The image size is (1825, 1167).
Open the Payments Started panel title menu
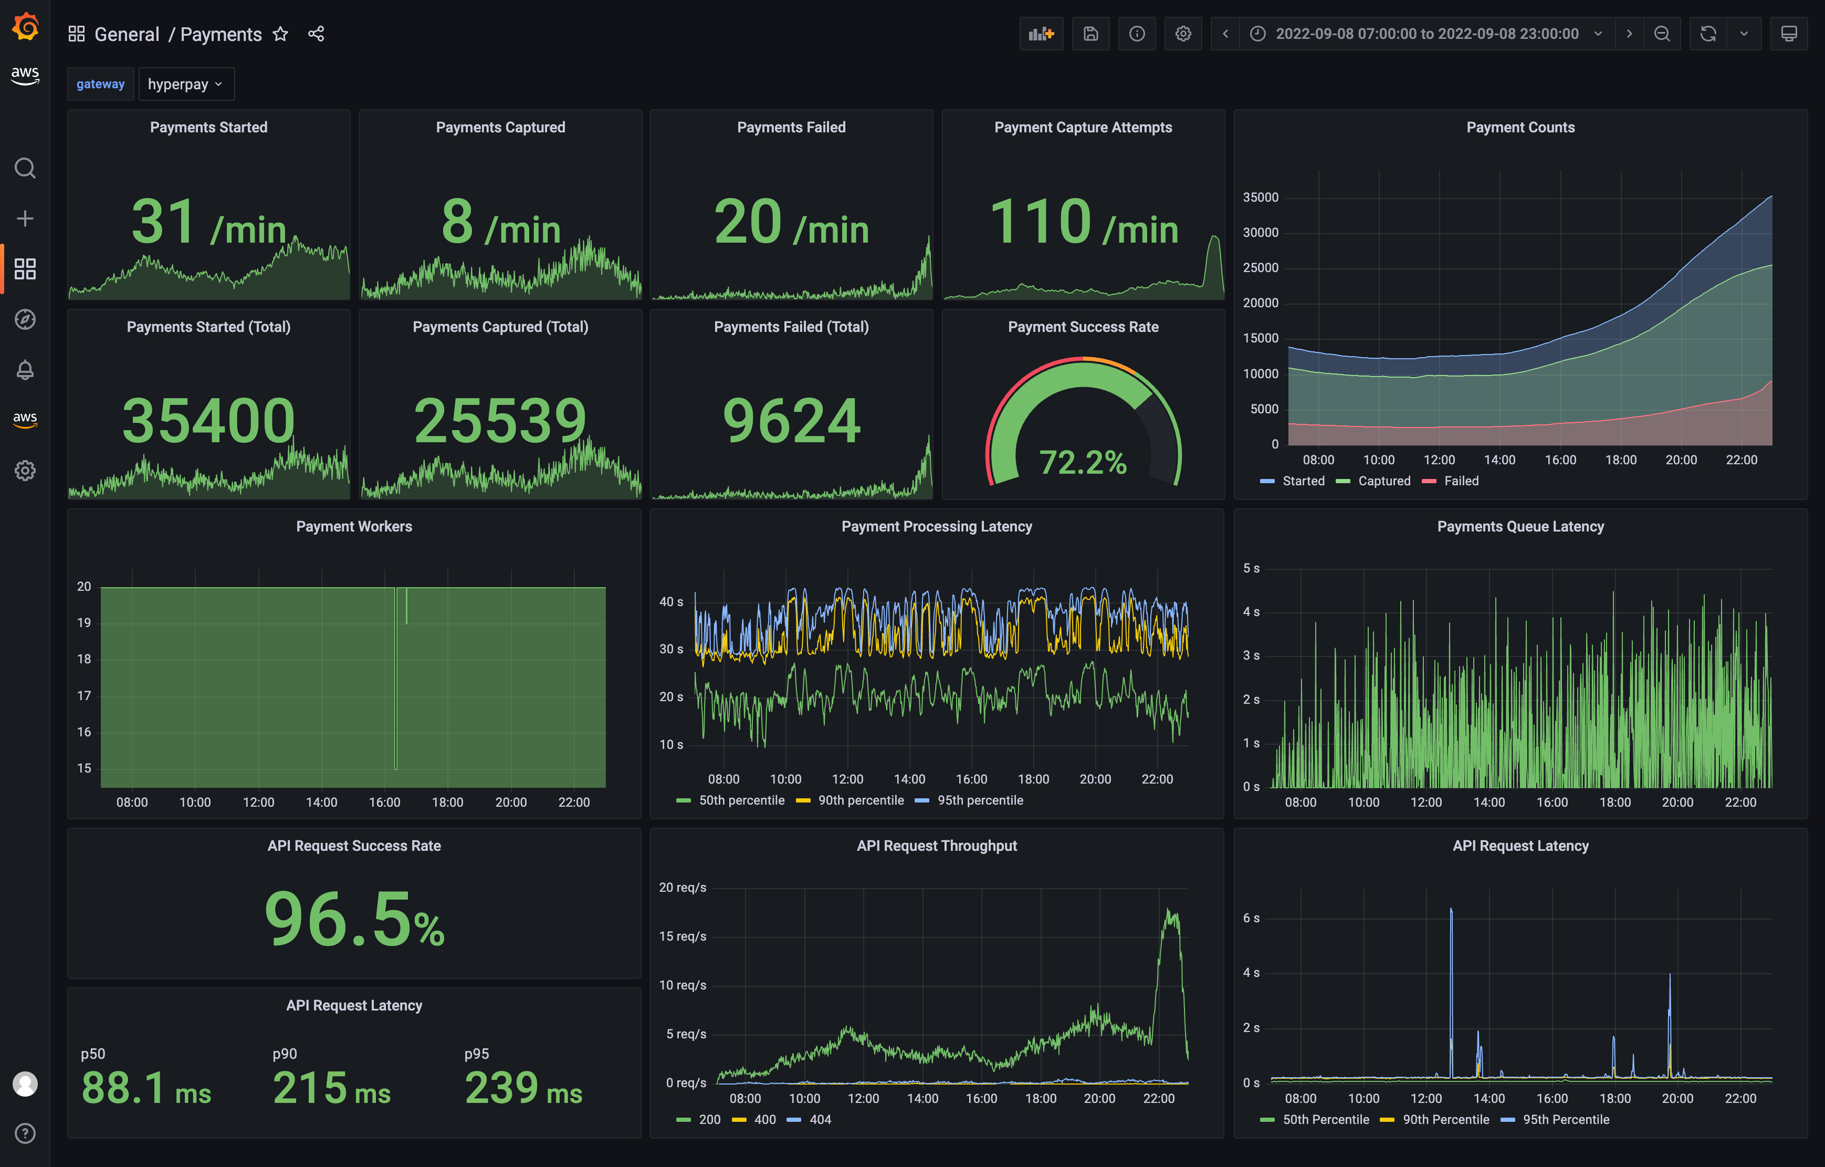(208, 128)
